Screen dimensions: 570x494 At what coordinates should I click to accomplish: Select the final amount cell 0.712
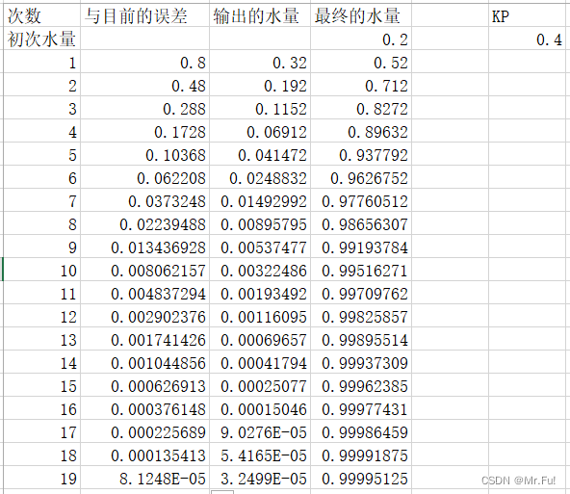point(361,85)
